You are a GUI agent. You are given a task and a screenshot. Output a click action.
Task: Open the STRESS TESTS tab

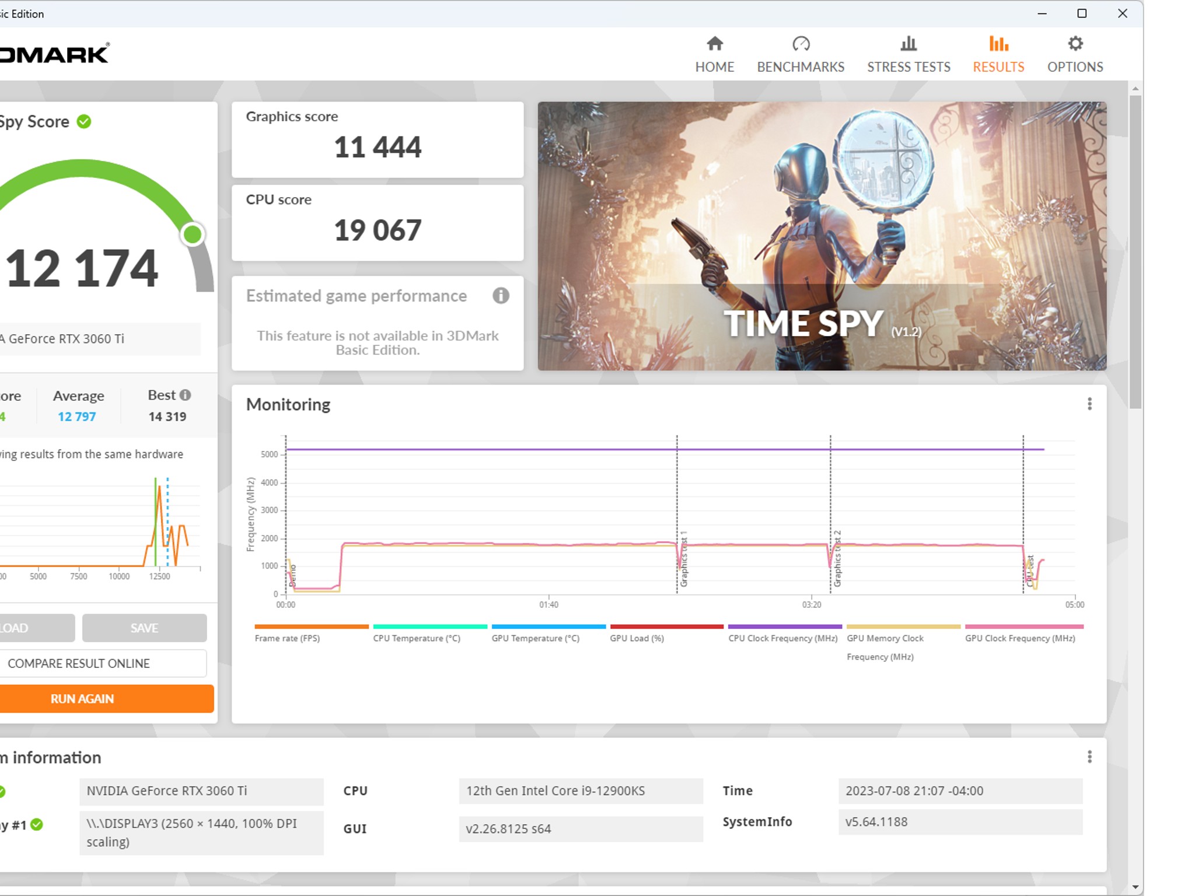pos(909,55)
